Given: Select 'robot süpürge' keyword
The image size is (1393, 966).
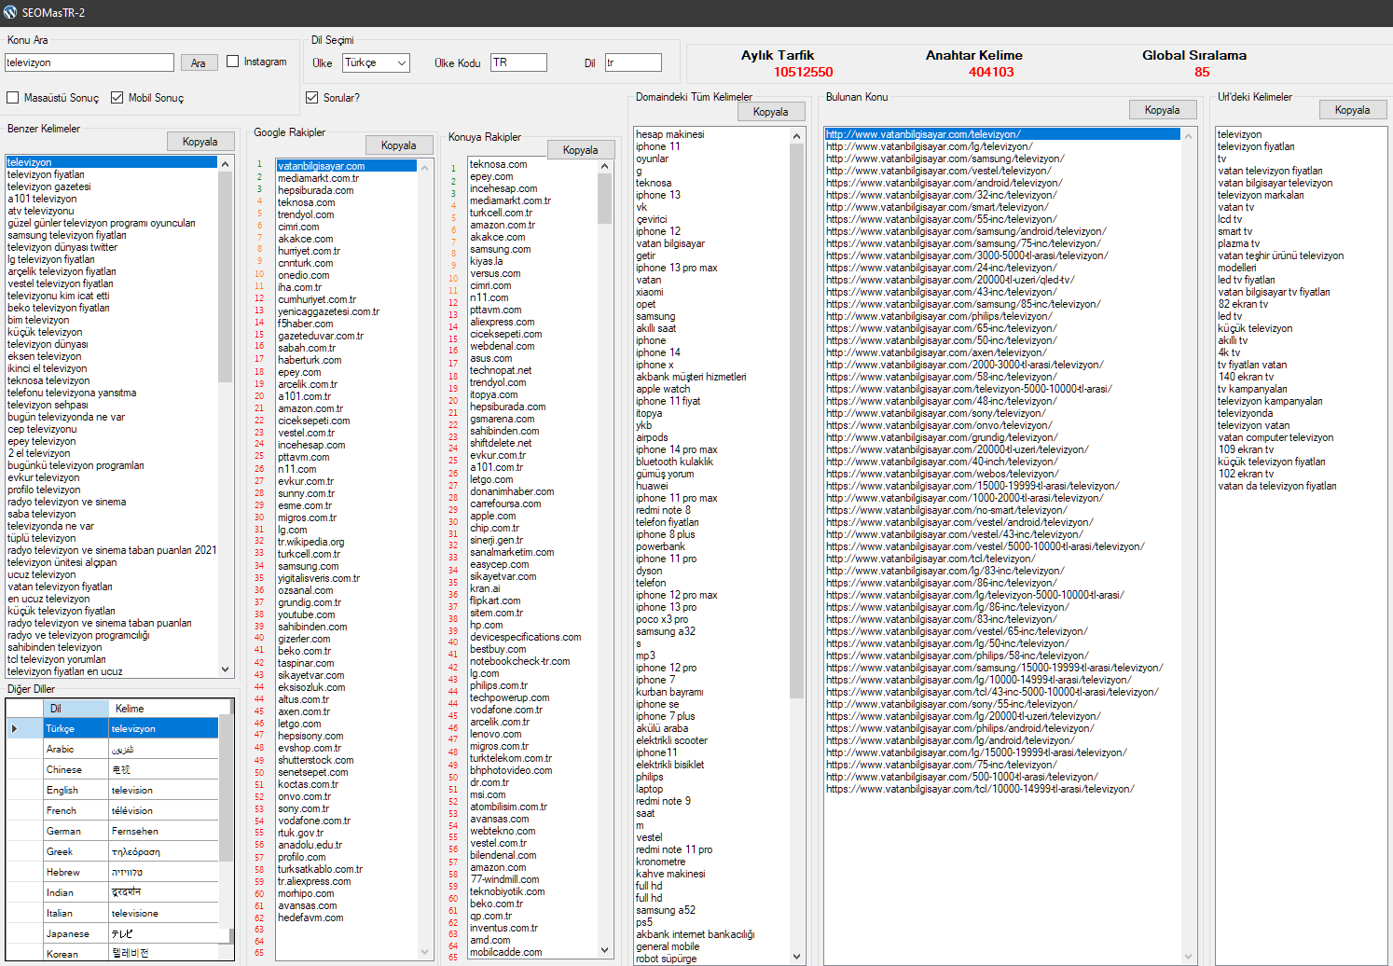Looking at the screenshot, I should pos(666,959).
